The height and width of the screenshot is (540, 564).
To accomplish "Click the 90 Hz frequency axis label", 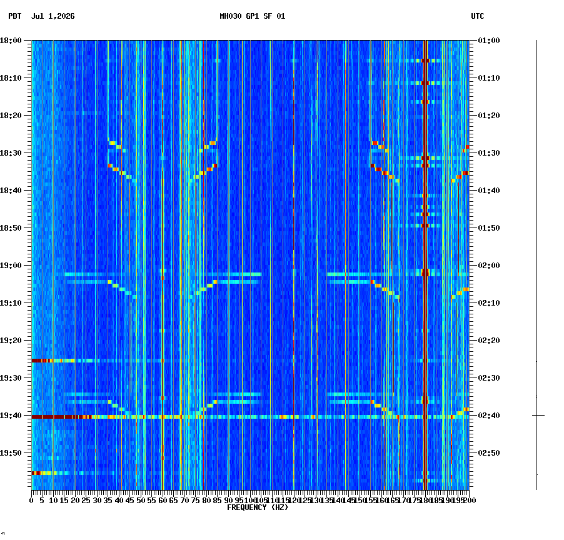I will tap(228, 500).
